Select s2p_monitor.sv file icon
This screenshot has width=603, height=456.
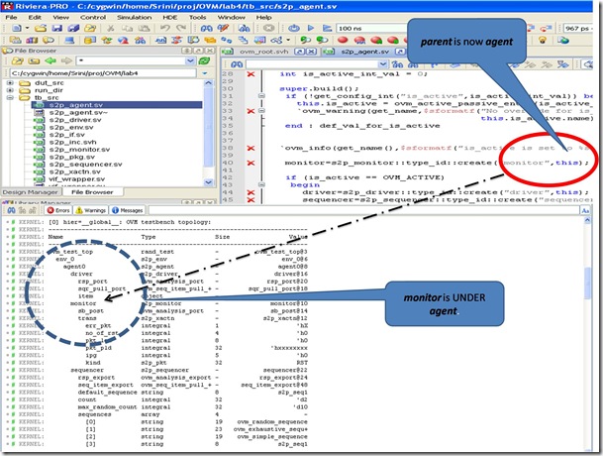(41, 147)
